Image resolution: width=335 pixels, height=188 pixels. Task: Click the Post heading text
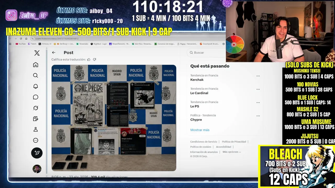pos(69,52)
